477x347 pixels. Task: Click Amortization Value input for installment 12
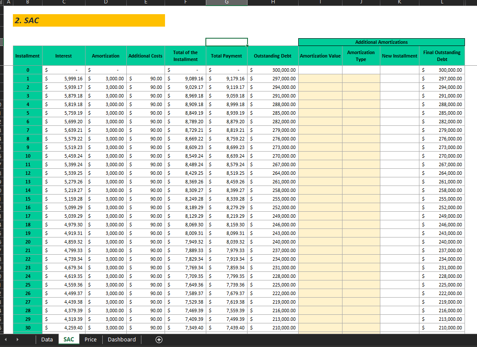320,173
